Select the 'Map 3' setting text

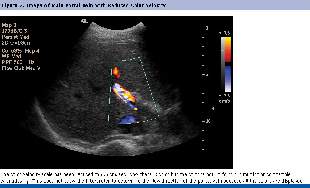click(9, 25)
